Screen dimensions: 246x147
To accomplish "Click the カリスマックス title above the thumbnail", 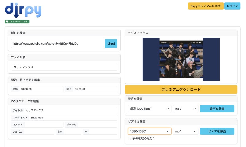I will [x=138, y=33].
